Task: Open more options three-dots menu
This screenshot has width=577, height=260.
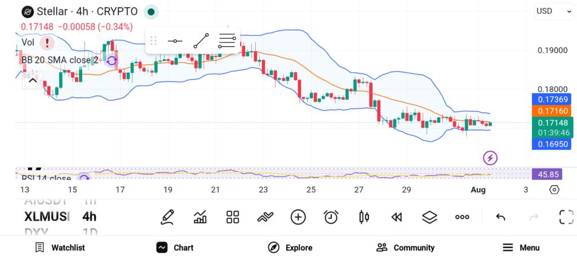Action: pyautogui.click(x=462, y=217)
